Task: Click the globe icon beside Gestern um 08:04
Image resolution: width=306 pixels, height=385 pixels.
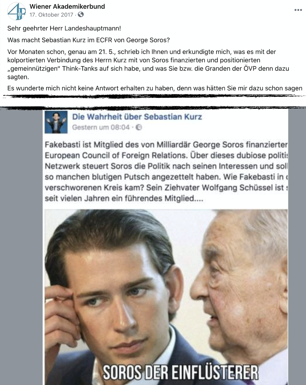Action: coord(139,127)
